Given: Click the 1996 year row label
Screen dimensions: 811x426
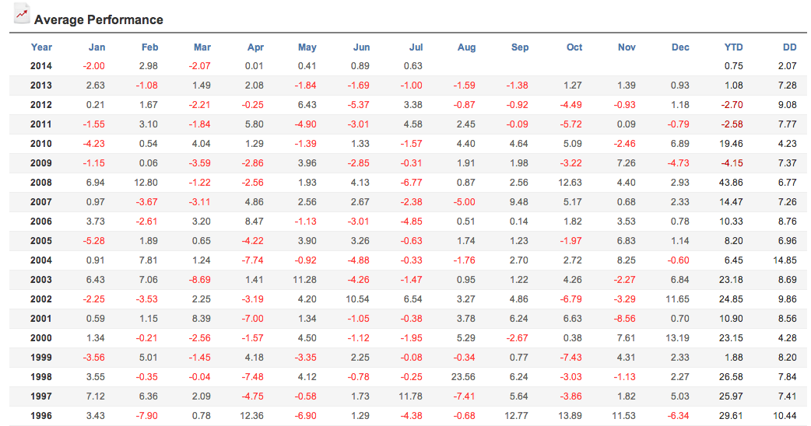Looking at the screenshot, I should pos(40,416).
